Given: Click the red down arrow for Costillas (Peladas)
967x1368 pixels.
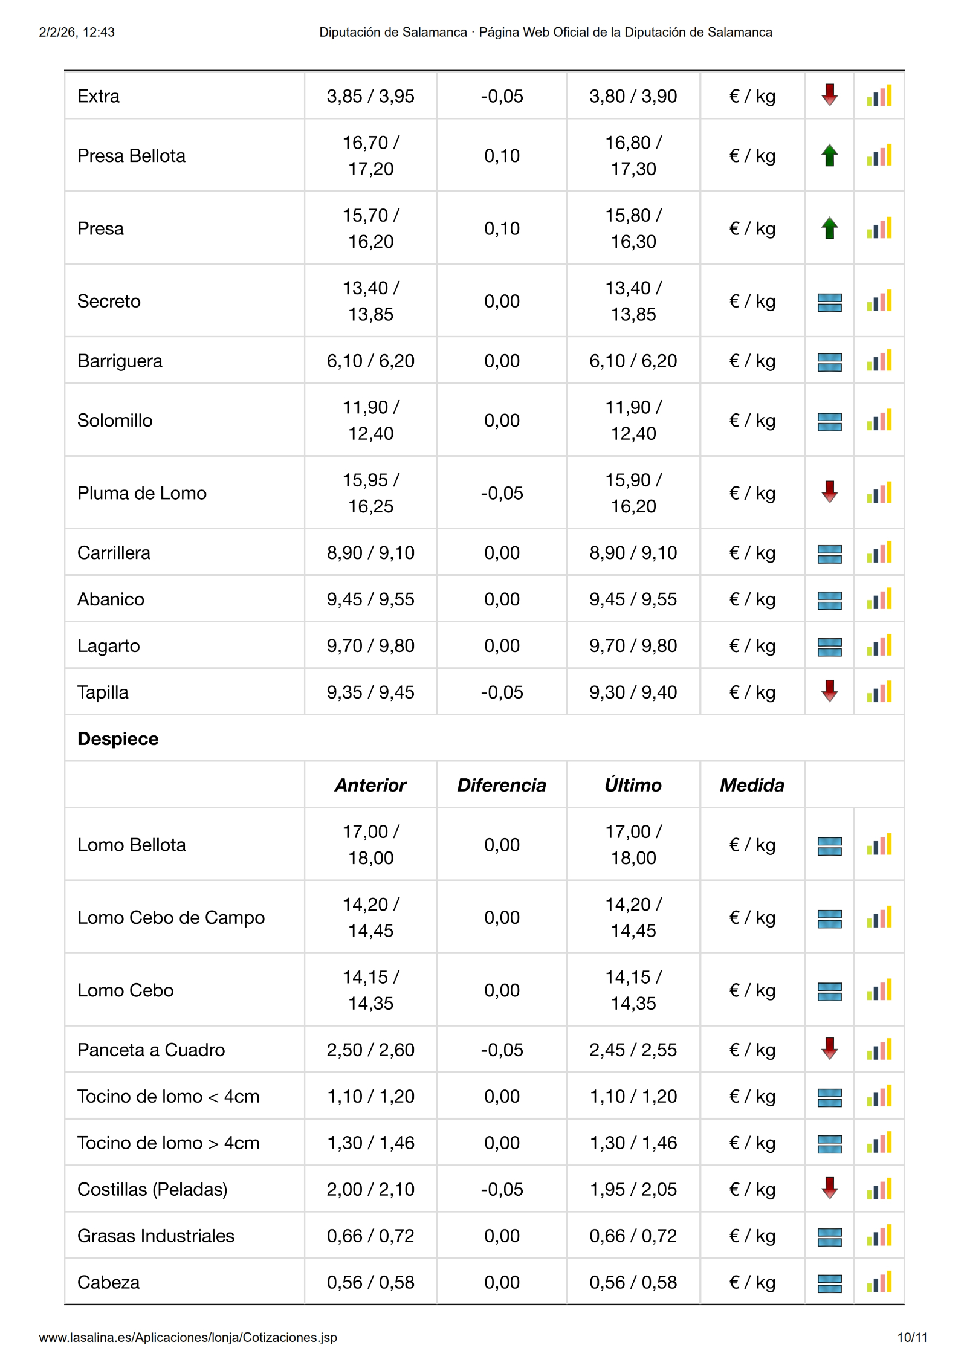Looking at the screenshot, I should (829, 1188).
